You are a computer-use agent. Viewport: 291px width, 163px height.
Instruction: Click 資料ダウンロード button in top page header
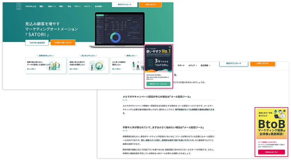124,5
